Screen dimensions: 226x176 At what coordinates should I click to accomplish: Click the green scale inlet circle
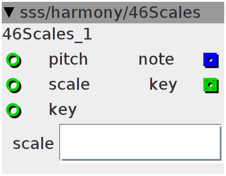pos(13,85)
